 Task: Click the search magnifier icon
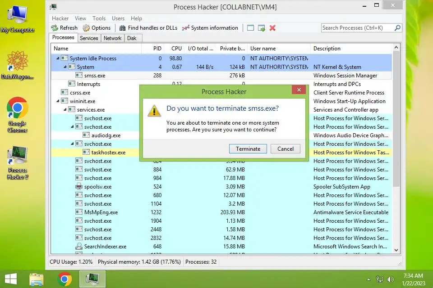coord(397,28)
